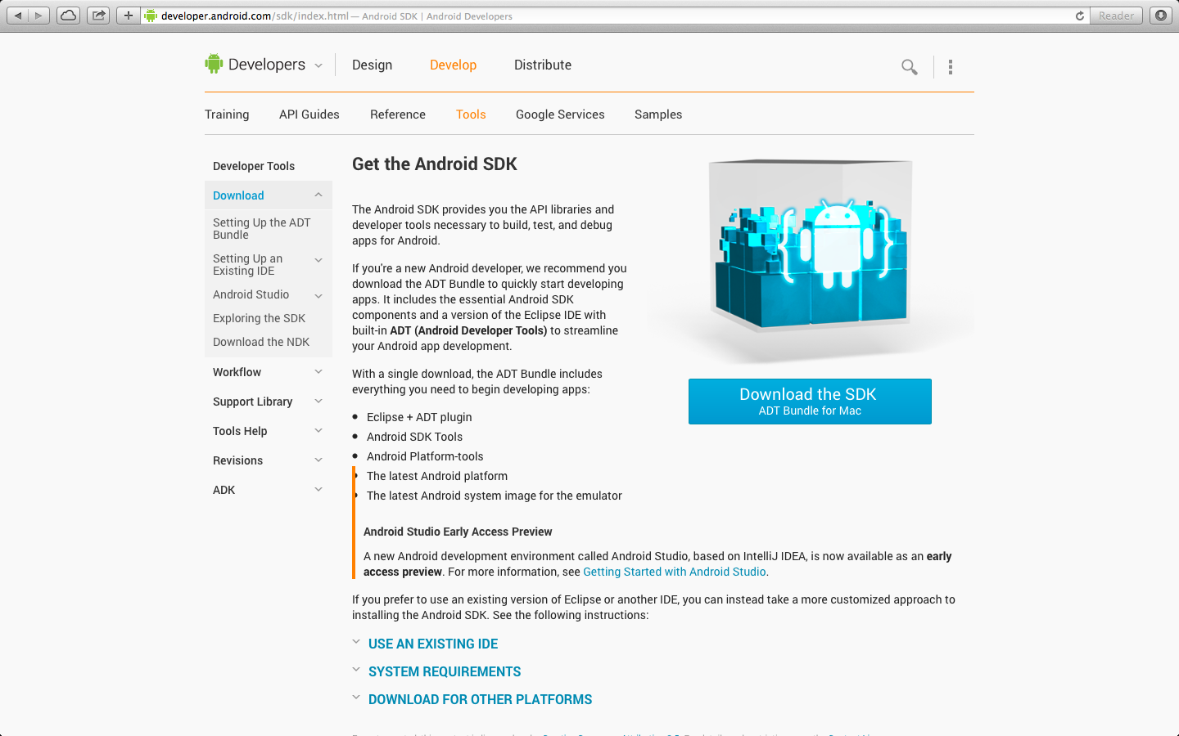
Task: Open Android Studio sidebar link
Action: click(x=251, y=294)
